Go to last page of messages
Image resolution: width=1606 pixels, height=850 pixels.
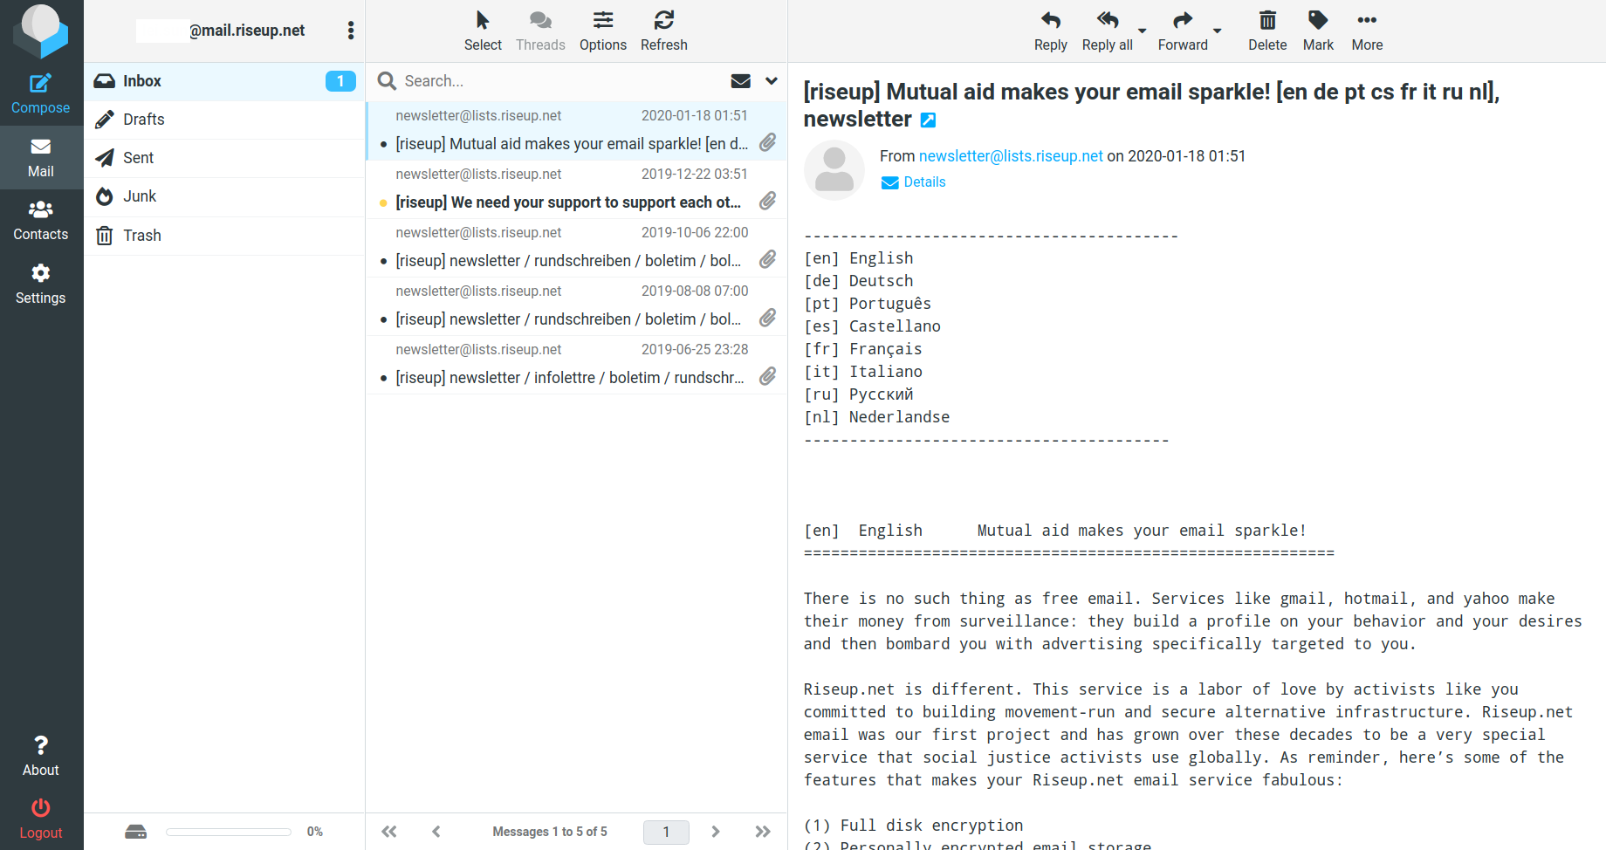[x=763, y=832]
